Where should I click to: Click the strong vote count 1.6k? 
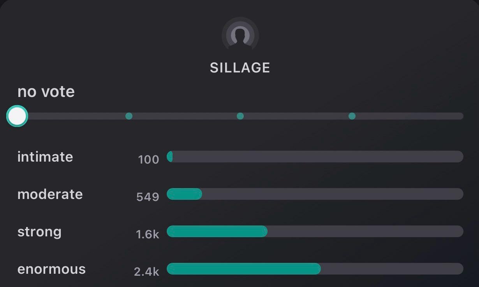(147, 234)
